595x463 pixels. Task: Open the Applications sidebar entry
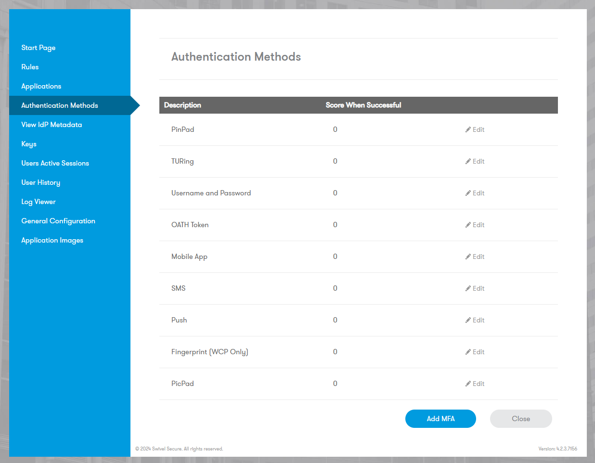(x=41, y=86)
